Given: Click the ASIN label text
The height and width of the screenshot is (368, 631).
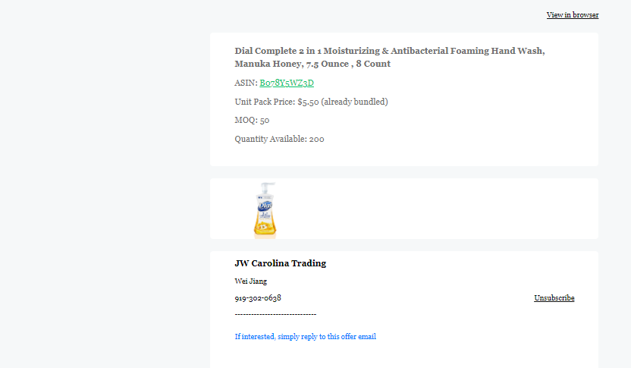Looking at the screenshot, I should (246, 83).
